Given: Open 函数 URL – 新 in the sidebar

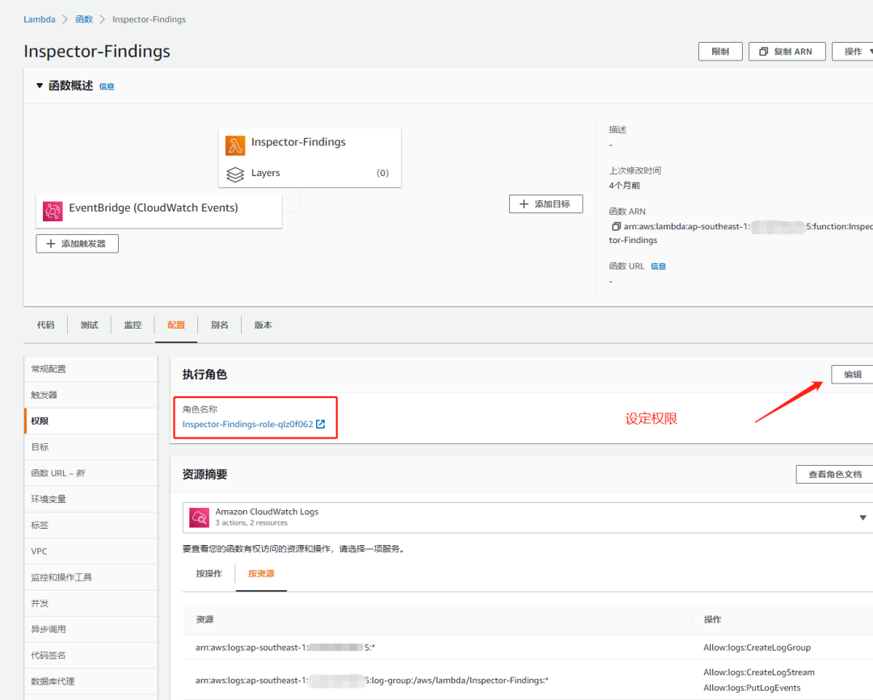Looking at the screenshot, I should click(91, 473).
